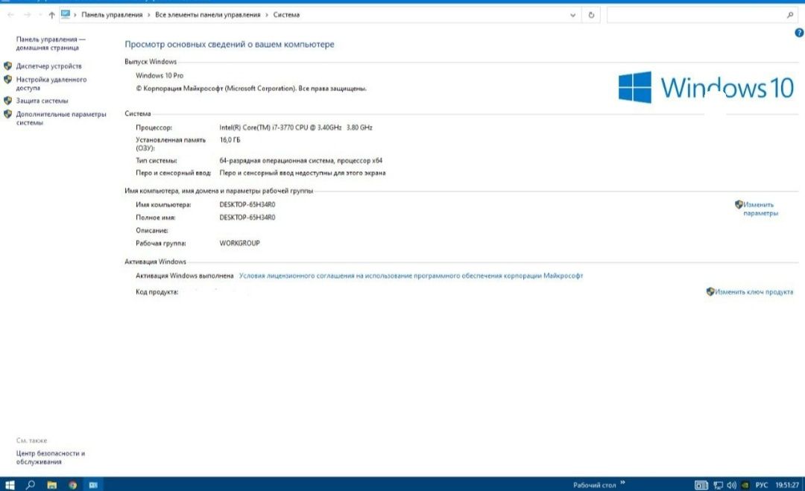Viewport: 805px width, 491px height.
Task: Select Панель управления breadcrumb item
Action: point(112,15)
